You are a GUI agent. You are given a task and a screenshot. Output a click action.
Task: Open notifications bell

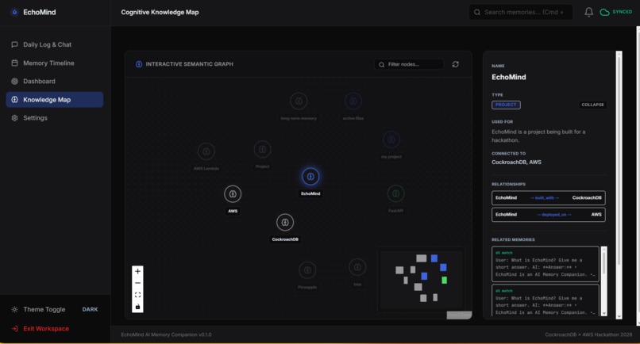click(588, 12)
